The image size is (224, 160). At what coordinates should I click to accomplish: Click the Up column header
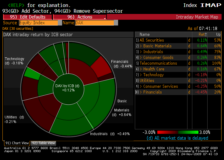[218, 35]
